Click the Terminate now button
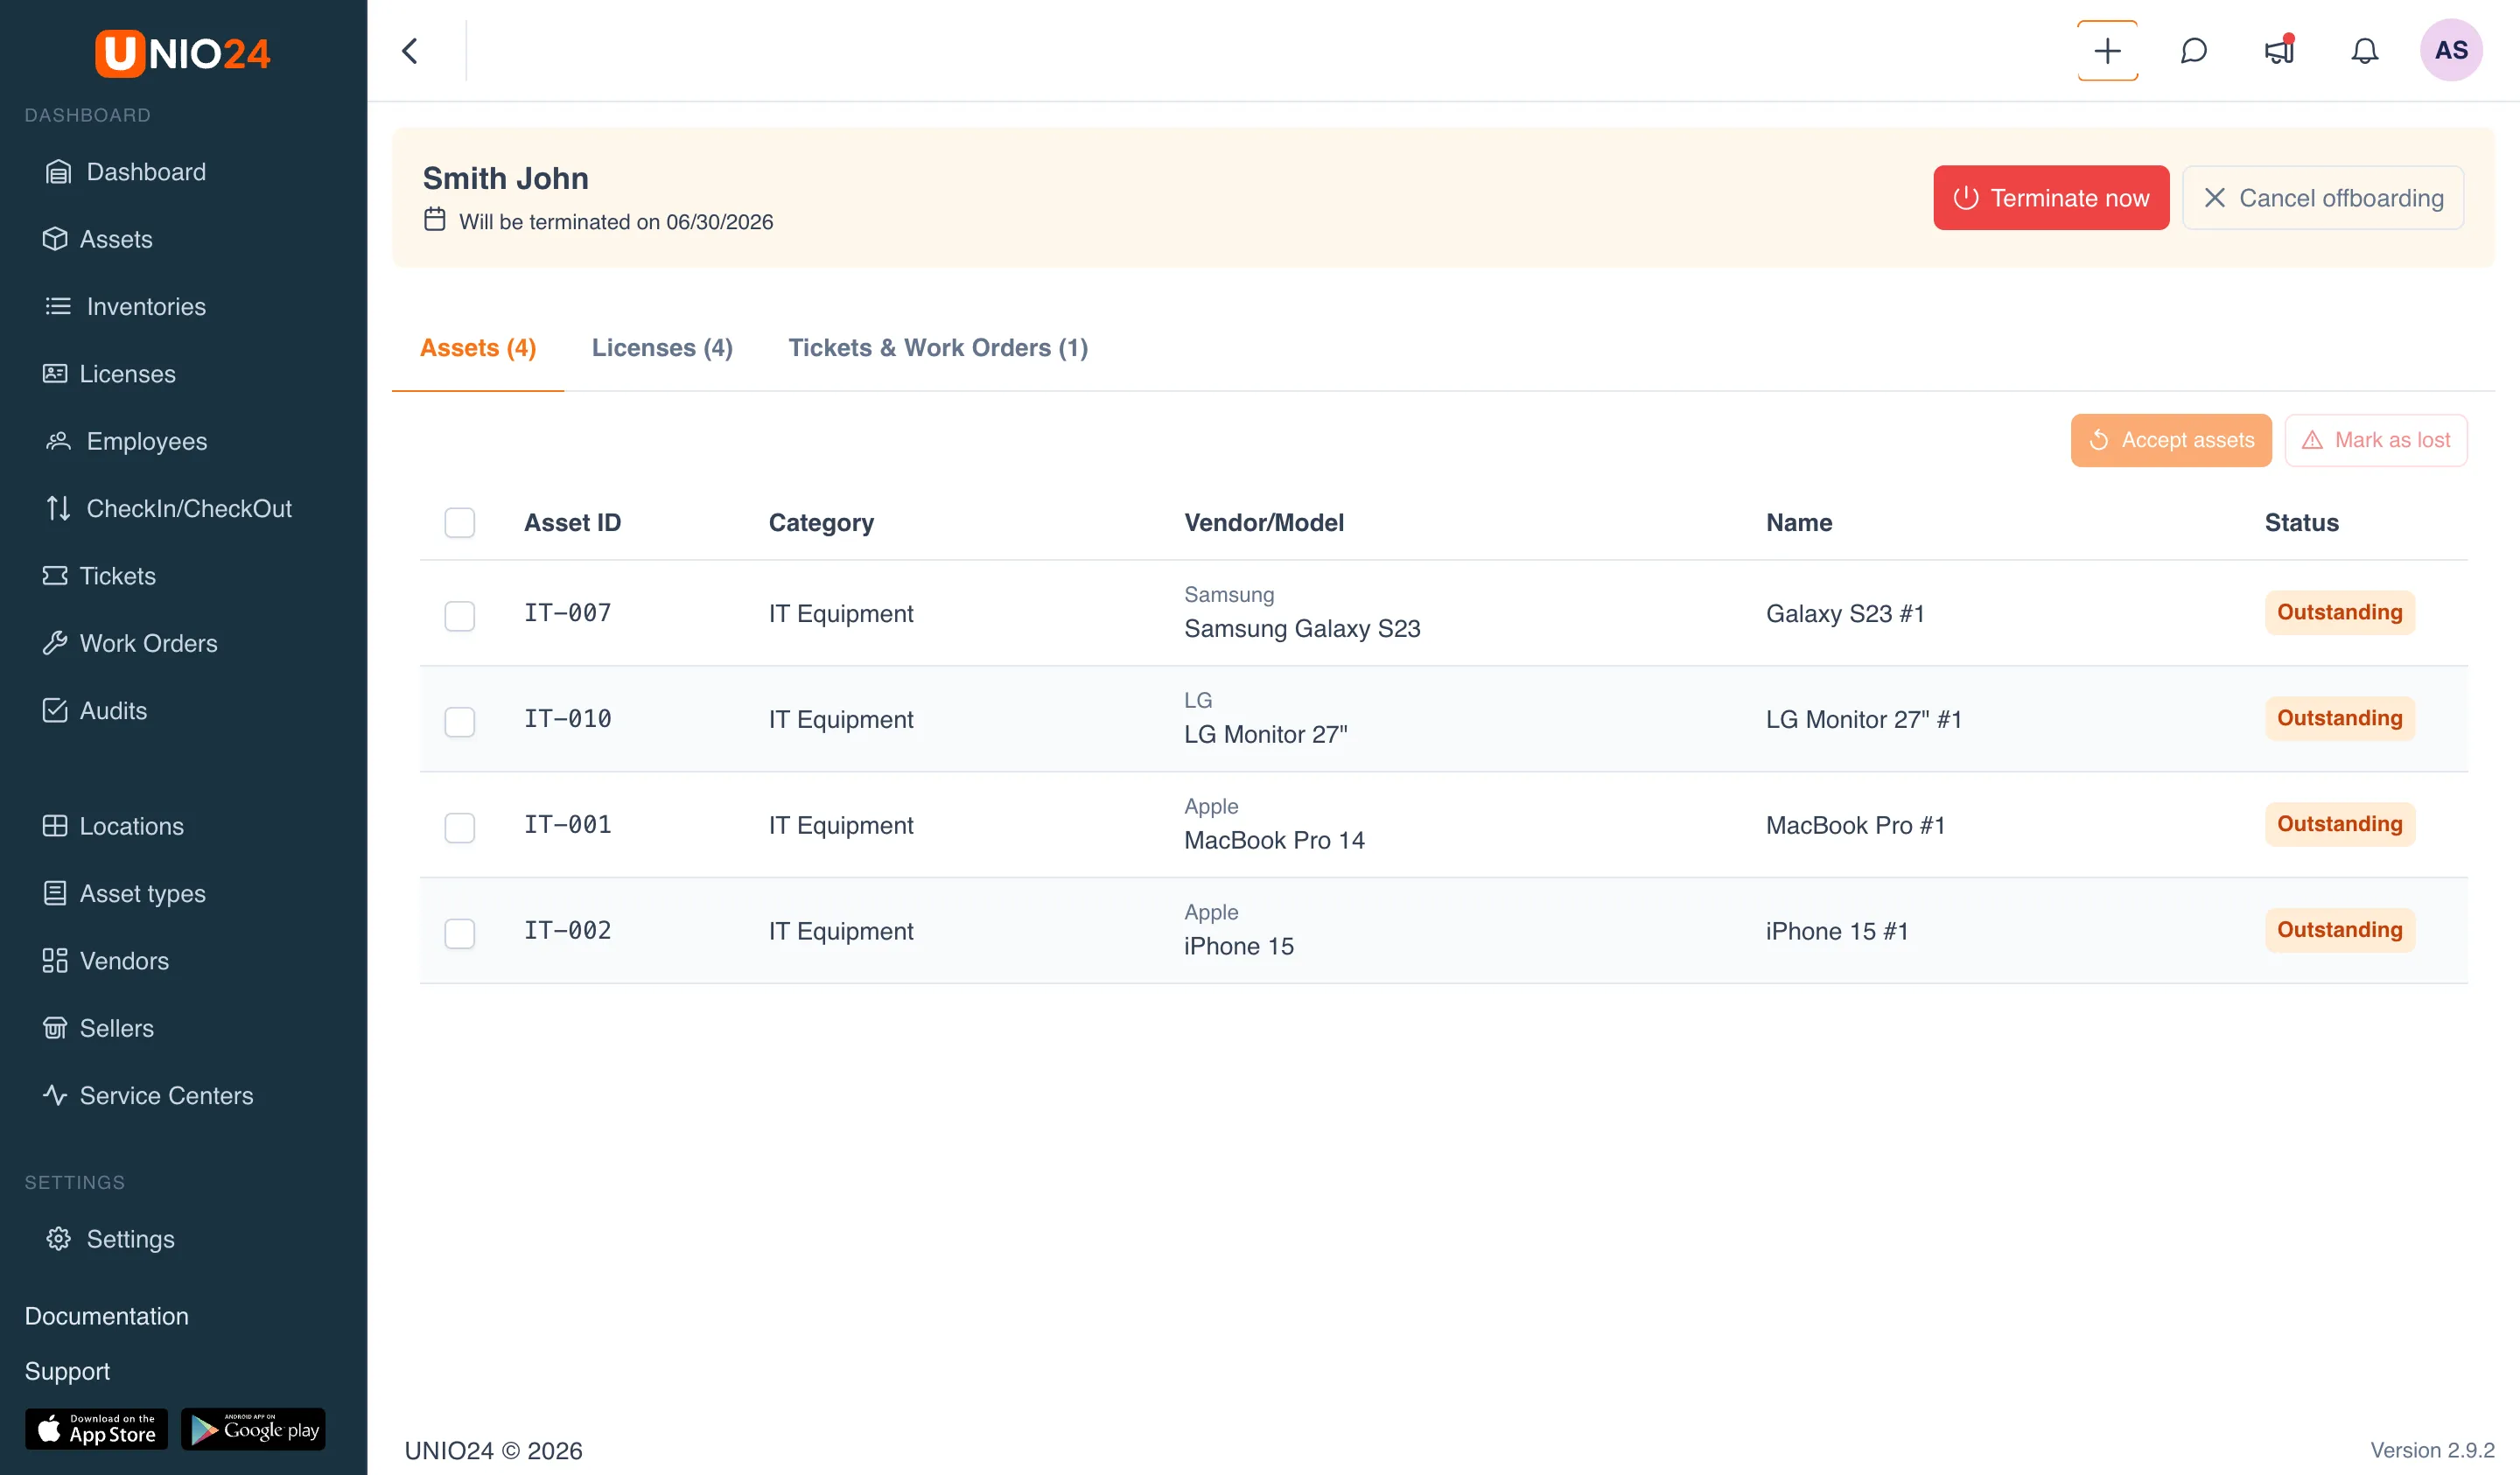 click(2050, 198)
